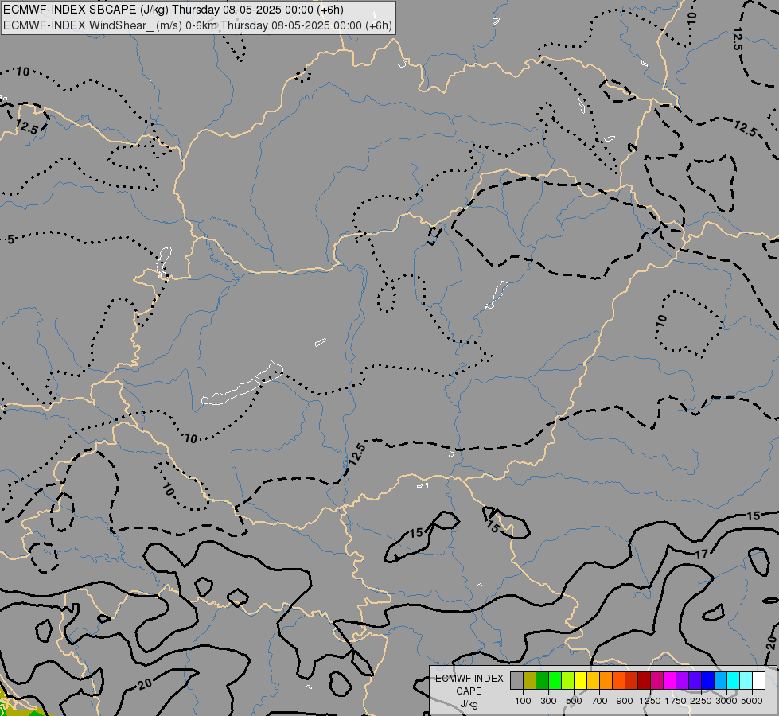Select the pure blue legend swatch
The width and height of the screenshot is (779, 716).
click(708, 680)
